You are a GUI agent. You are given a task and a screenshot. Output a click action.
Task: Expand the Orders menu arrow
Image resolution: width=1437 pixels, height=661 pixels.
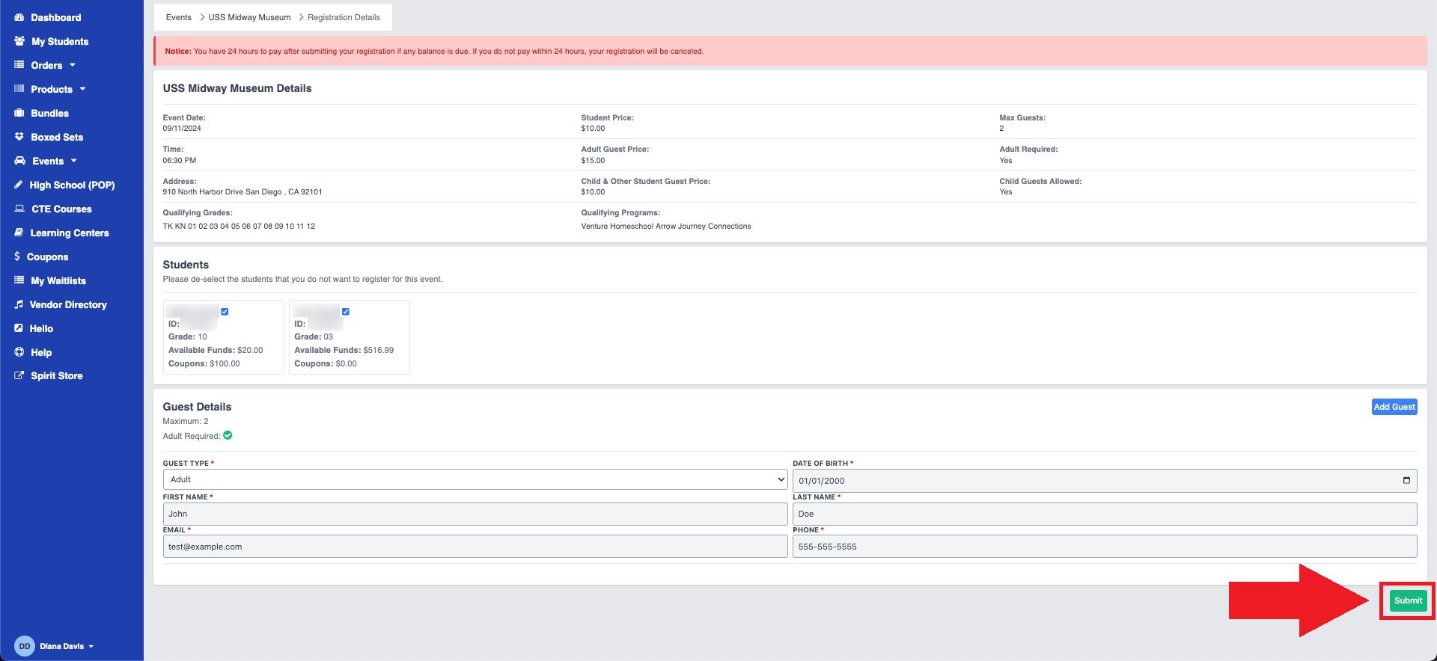[73, 65]
